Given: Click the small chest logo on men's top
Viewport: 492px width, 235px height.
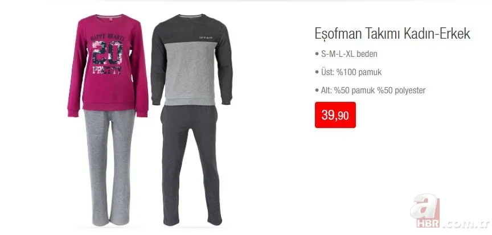Looking at the screenshot, I should pyautogui.click(x=206, y=38).
